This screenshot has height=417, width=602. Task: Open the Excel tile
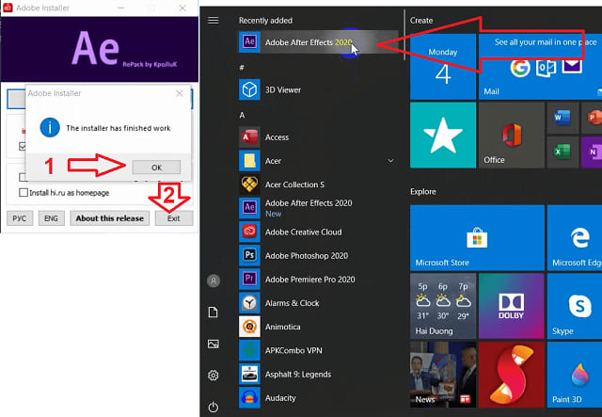(x=562, y=152)
